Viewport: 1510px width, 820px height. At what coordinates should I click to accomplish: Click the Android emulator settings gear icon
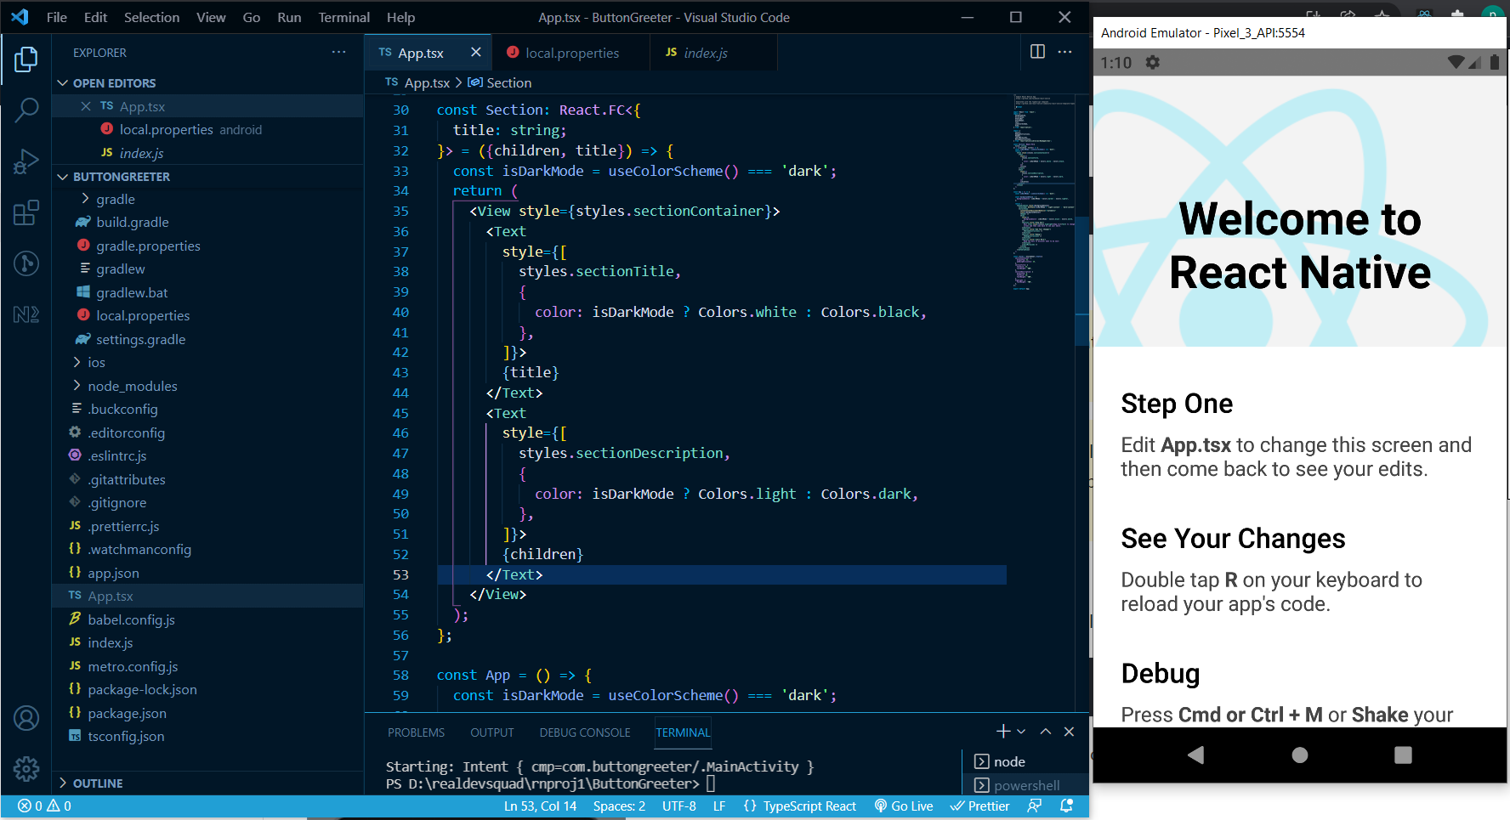1153,62
